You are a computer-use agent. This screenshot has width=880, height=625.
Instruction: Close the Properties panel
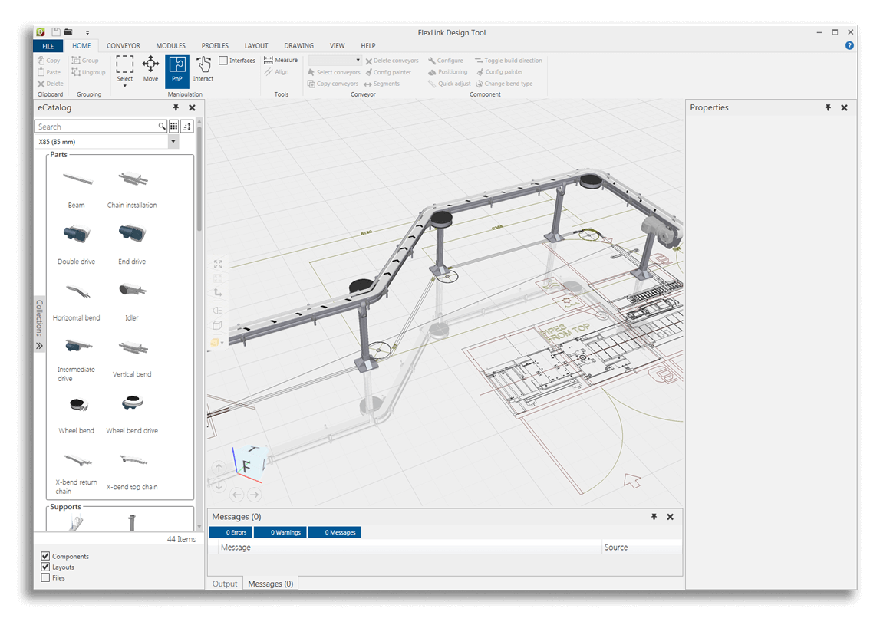click(844, 107)
